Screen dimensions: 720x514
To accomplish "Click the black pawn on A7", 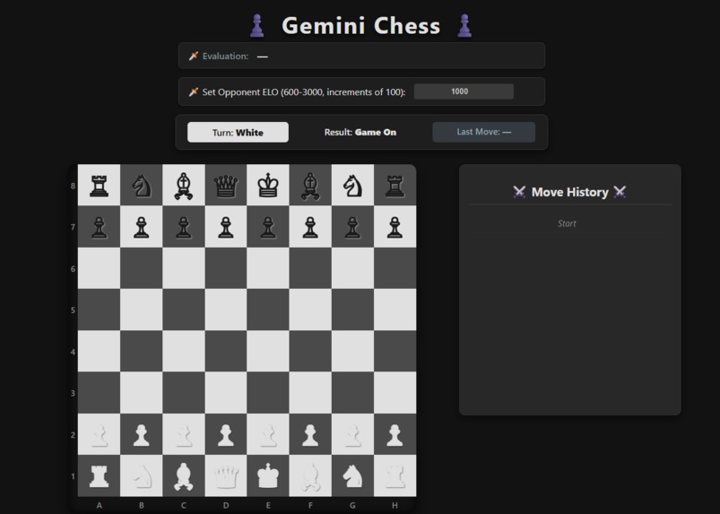I will point(100,227).
